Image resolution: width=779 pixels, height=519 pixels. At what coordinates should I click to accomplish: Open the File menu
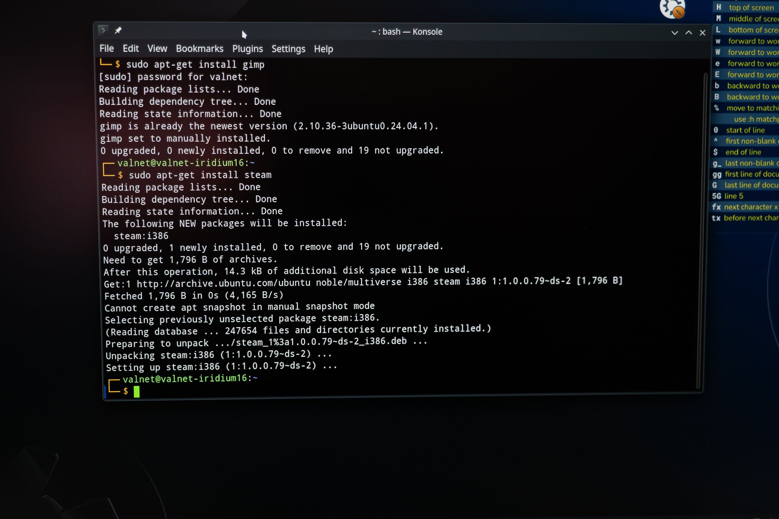tap(106, 49)
